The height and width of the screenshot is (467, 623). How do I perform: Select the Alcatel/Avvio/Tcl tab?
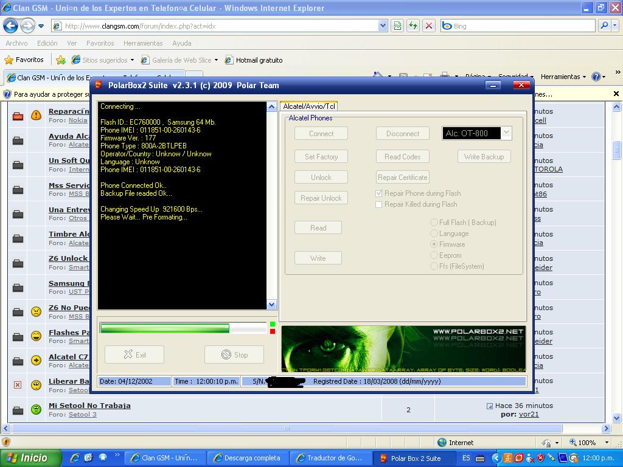309,106
